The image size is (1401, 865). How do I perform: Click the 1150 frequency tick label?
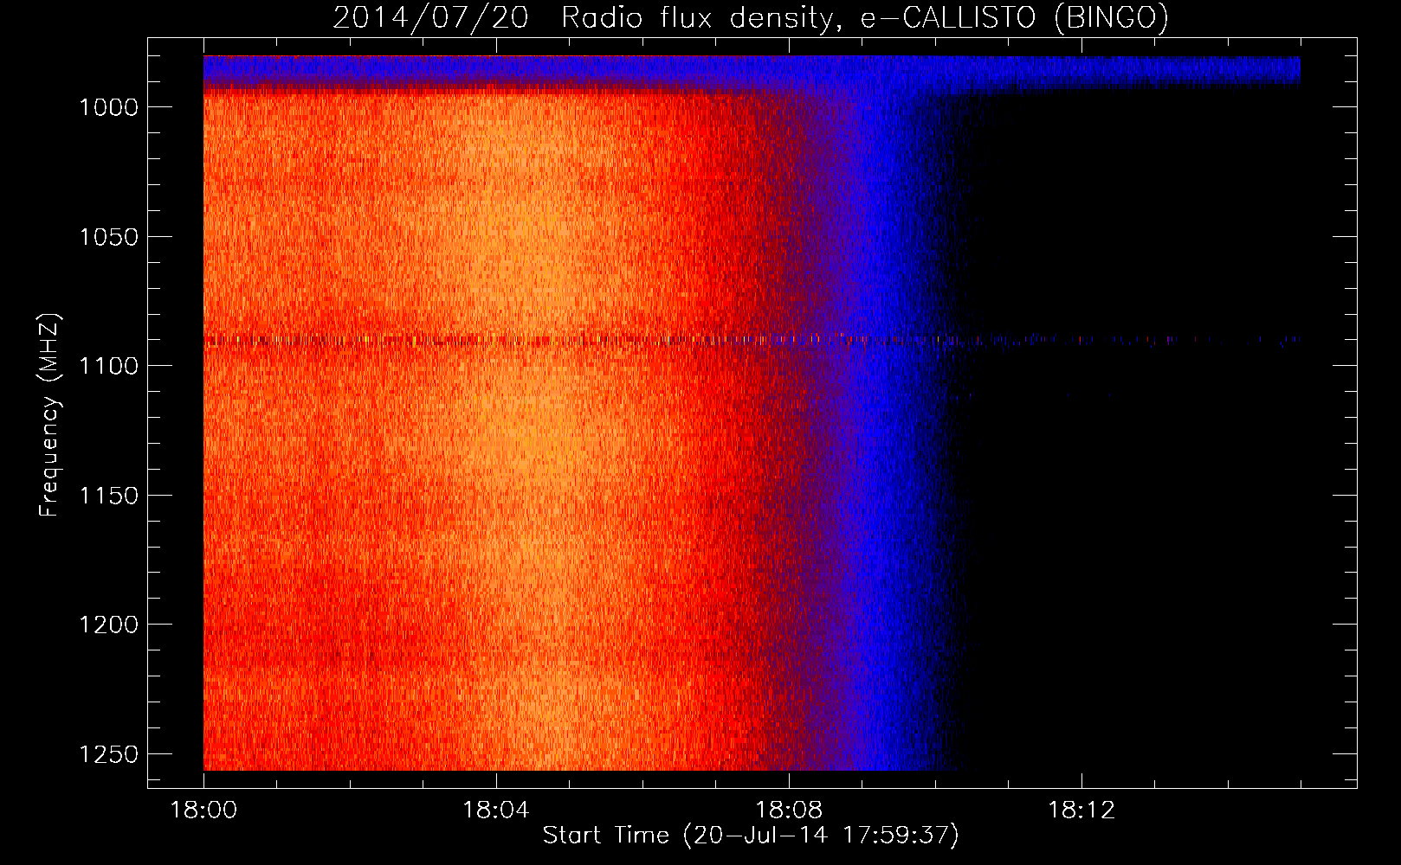(108, 496)
